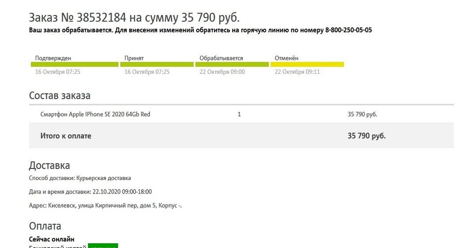The image size is (474, 248).
Task: Click the order number 38532184 heading
Action: coord(134,17)
